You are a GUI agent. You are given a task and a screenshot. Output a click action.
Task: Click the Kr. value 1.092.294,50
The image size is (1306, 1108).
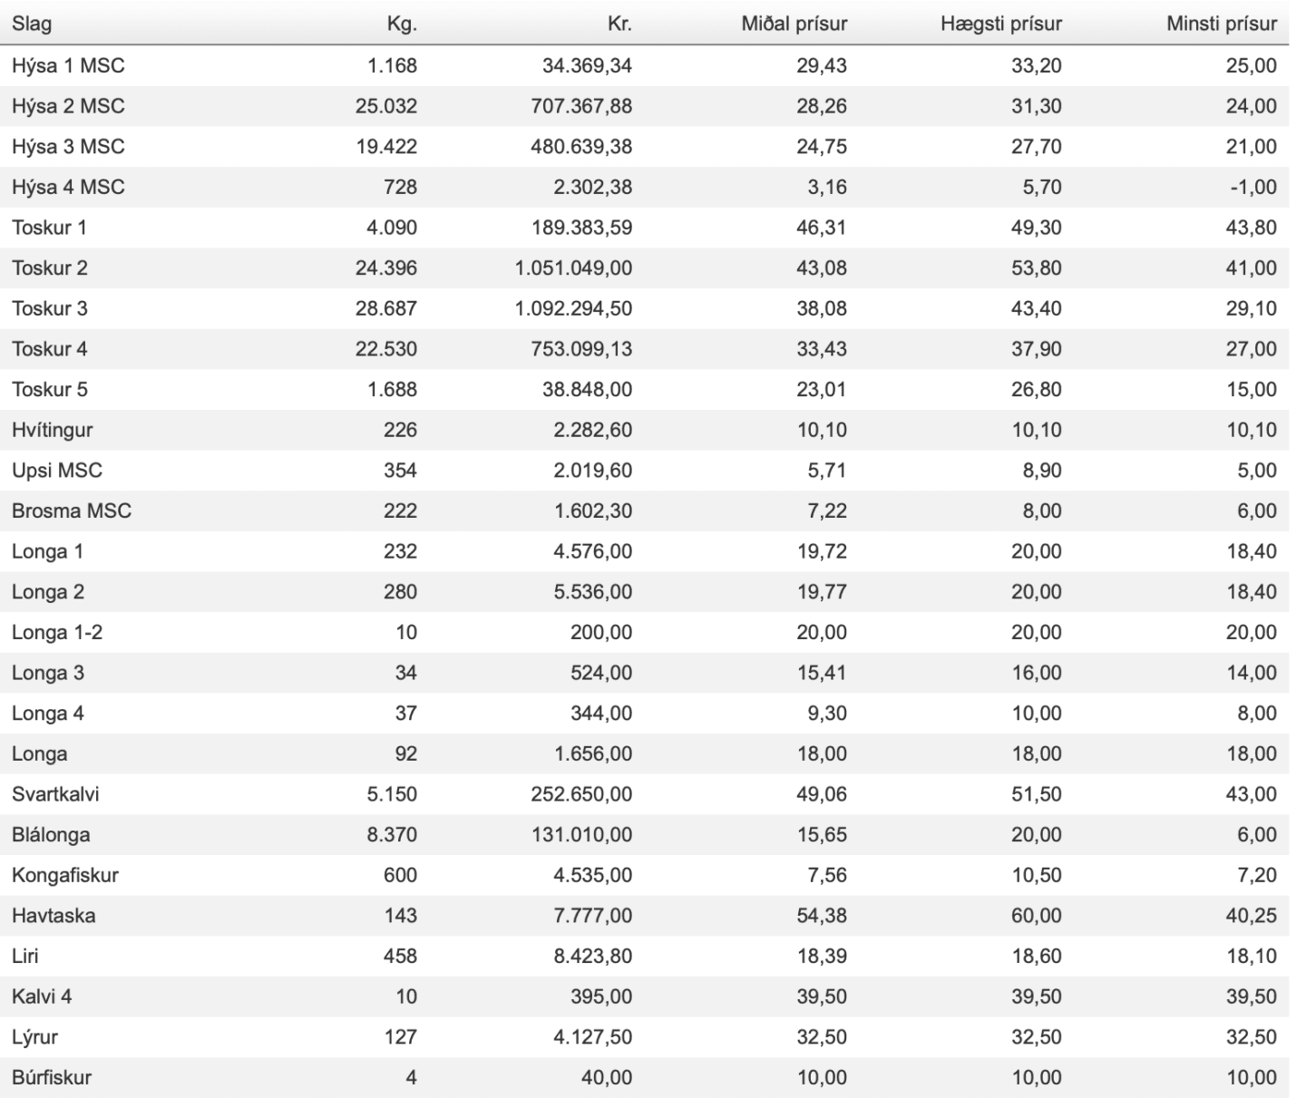573,308
